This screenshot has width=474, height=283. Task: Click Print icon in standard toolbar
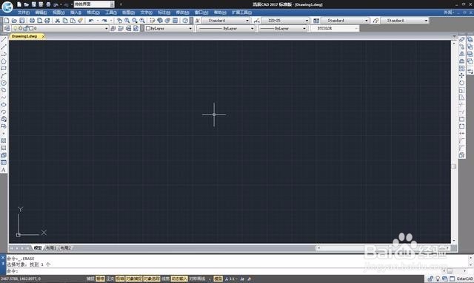click(x=32, y=21)
